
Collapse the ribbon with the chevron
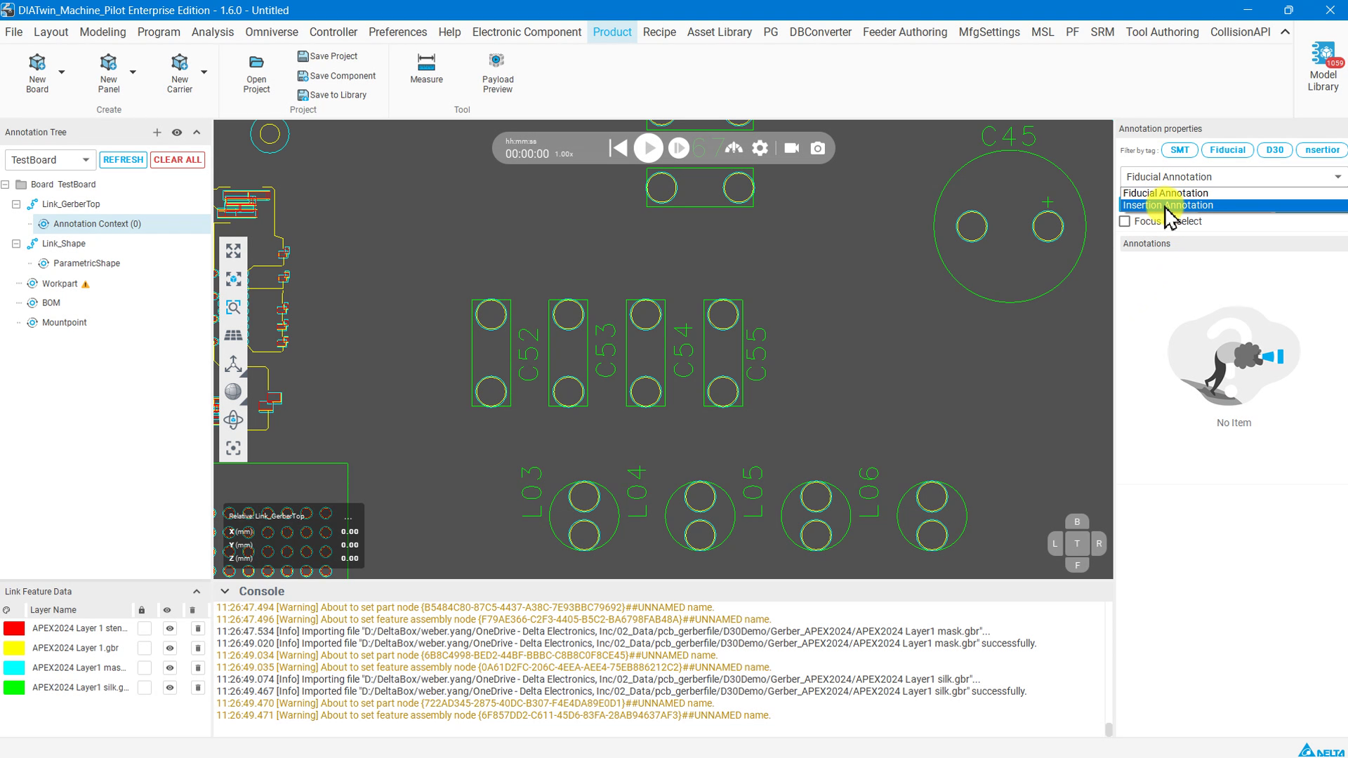coord(1285,32)
